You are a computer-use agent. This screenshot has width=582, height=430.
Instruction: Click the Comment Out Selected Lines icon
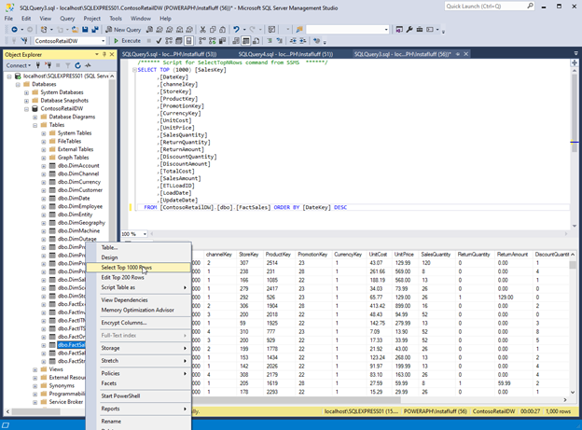(270, 41)
